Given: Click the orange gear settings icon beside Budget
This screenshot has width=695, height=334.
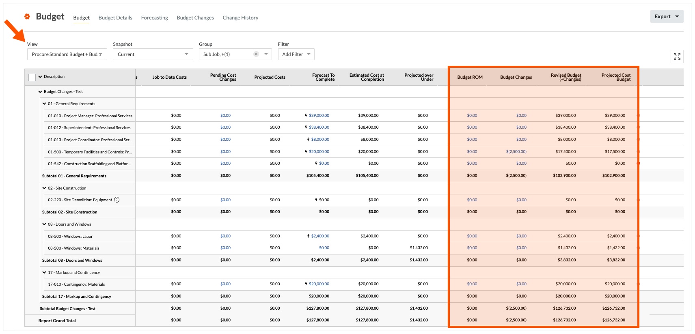Looking at the screenshot, I should pos(27,17).
